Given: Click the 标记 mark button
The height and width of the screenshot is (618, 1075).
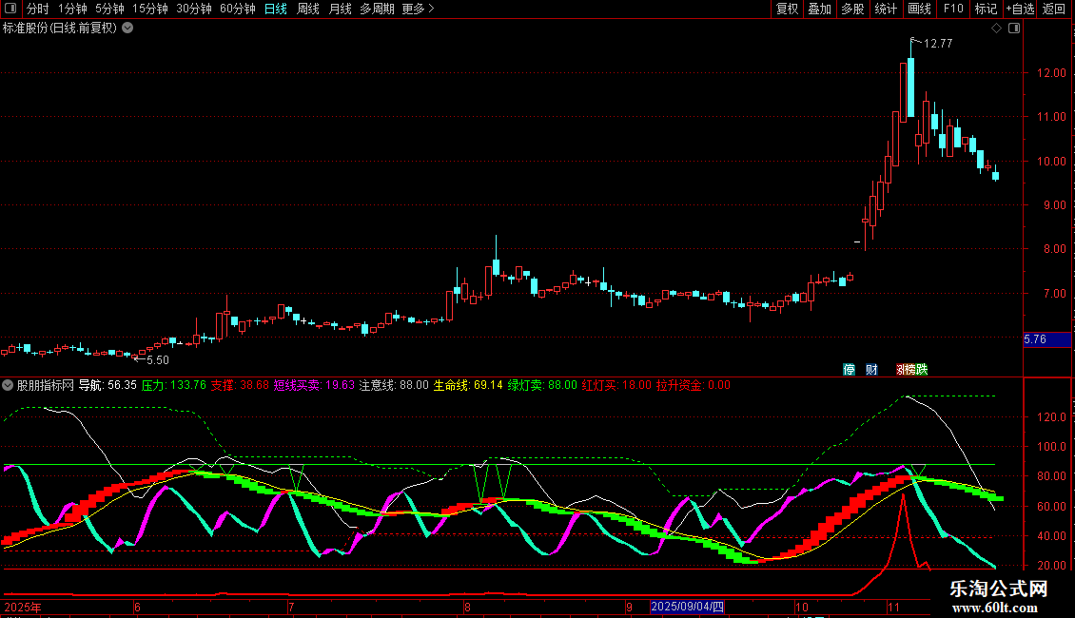Looking at the screenshot, I should click(x=986, y=9).
